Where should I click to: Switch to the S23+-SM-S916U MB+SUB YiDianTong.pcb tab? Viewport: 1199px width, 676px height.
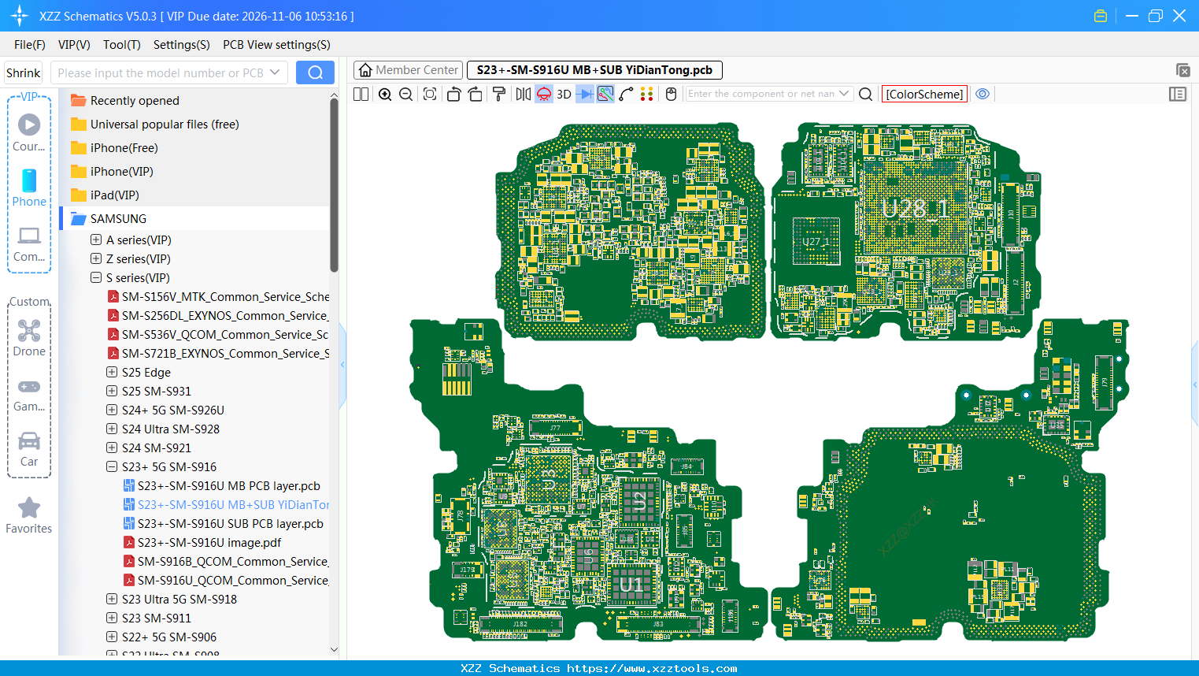(x=594, y=69)
